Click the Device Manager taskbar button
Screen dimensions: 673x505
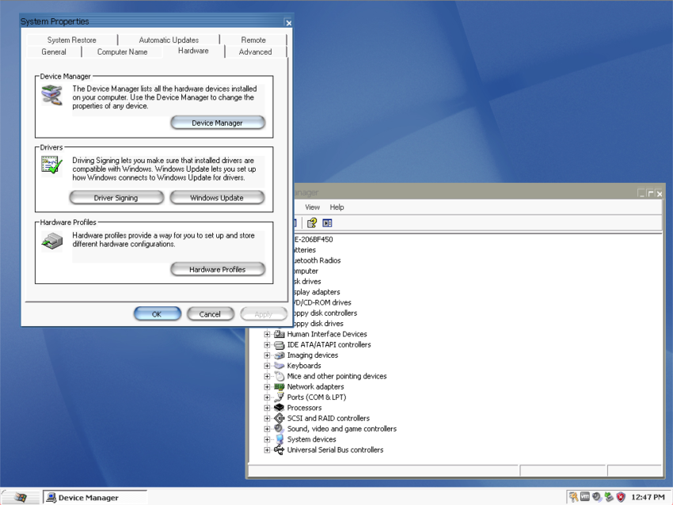tap(95, 497)
